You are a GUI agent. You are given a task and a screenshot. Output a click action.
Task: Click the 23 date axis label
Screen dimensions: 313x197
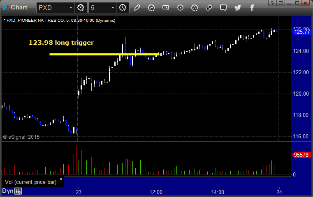[x=79, y=192]
